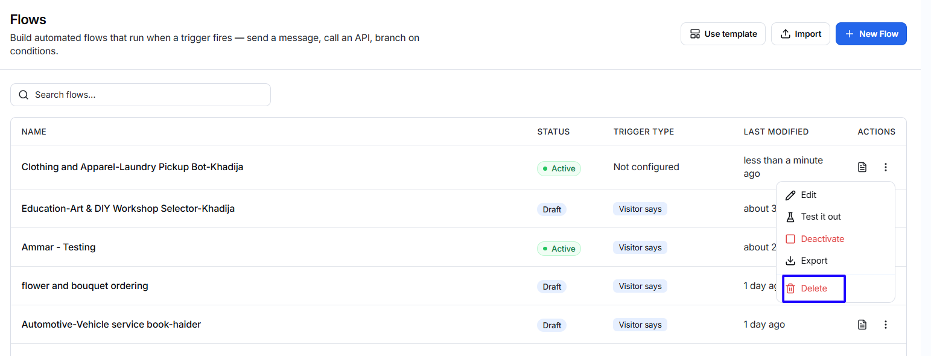
Task: Click the magnifier icon in search box
Action: (24, 95)
